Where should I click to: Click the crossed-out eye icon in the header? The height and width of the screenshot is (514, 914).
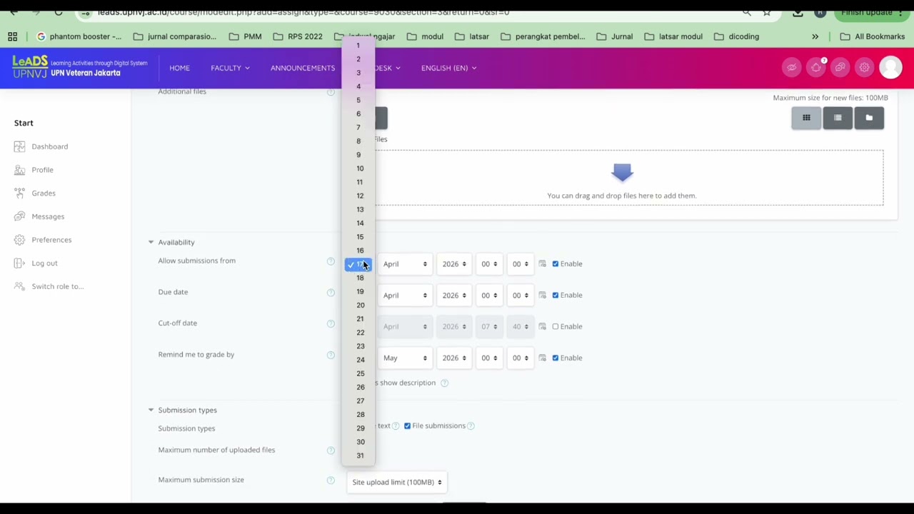click(x=792, y=68)
